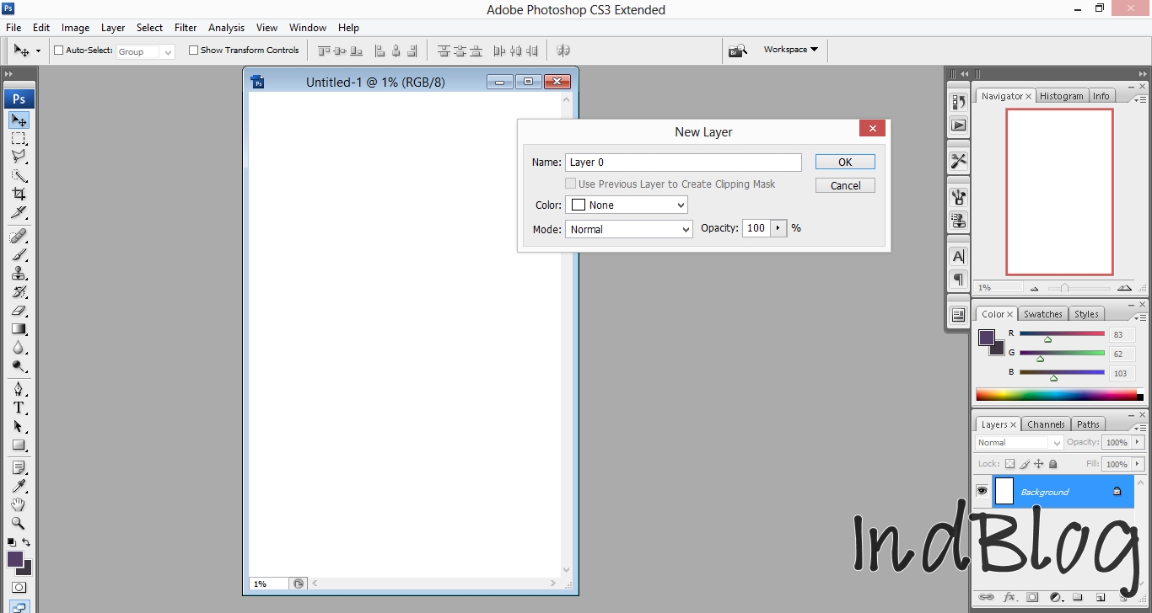Switch to the Histogram tab
The image size is (1152, 613).
(x=1061, y=96)
